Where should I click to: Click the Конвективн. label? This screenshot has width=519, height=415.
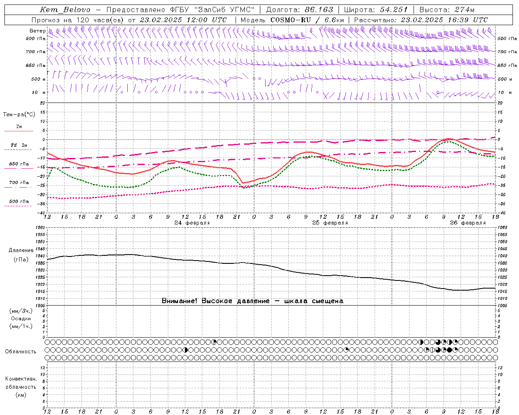click(21, 379)
